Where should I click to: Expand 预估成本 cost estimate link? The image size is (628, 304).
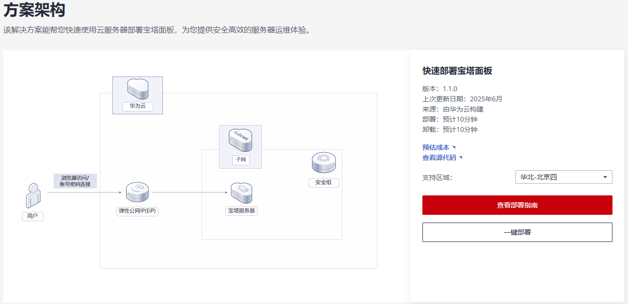tap(439, 147)
